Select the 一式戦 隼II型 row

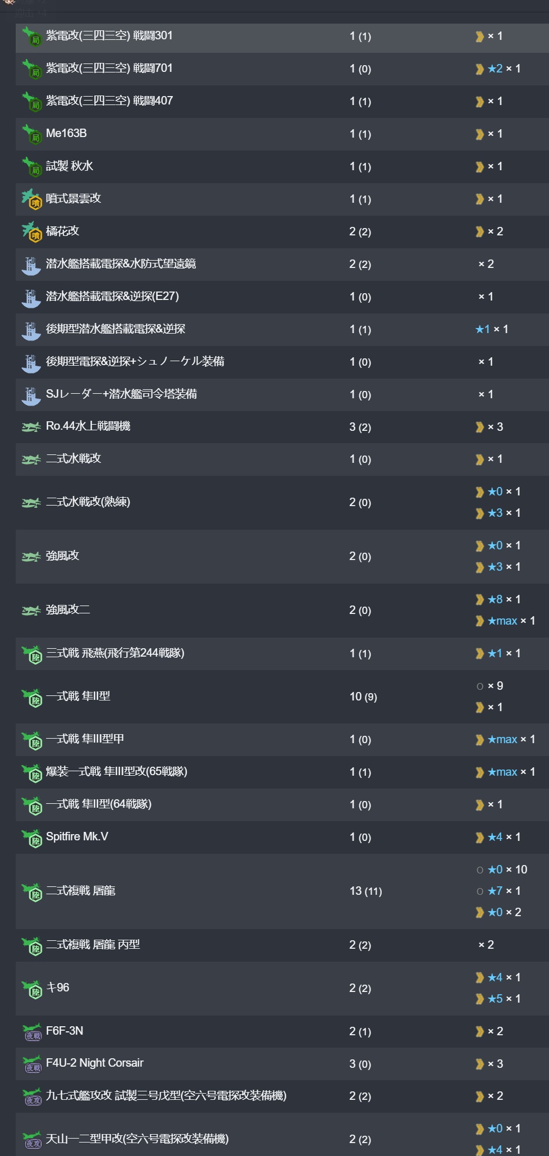tap(282, 697)
